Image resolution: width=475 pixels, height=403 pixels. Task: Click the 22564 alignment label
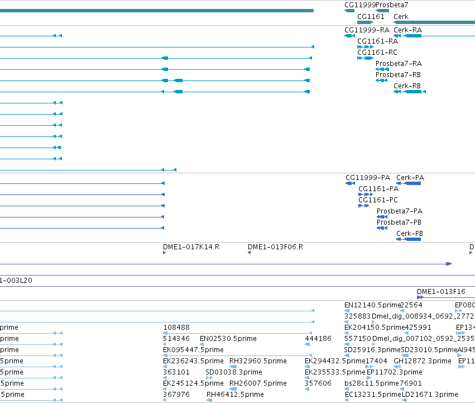pos(411,305)
